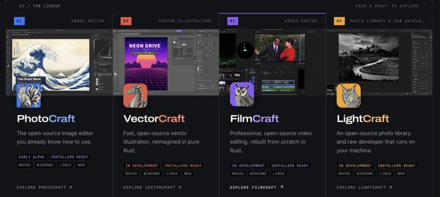The image size is (440, 197).
Task: Click the FilmCraft heading
Action: click(254, 119)
